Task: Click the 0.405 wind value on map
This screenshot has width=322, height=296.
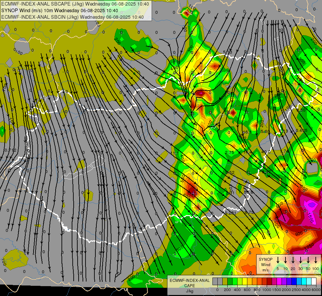Action: click(302, 131)
